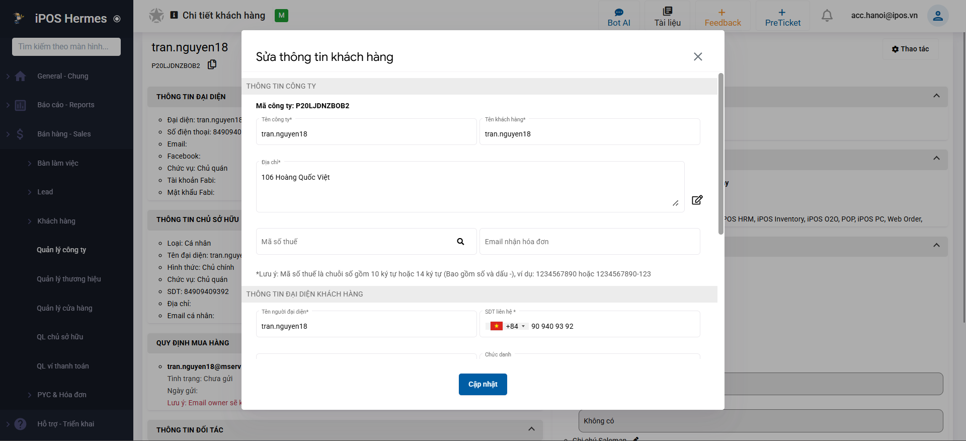The image size is (966, 441).
Task: Click the green M badge in header
Action: tap(281, 16)
